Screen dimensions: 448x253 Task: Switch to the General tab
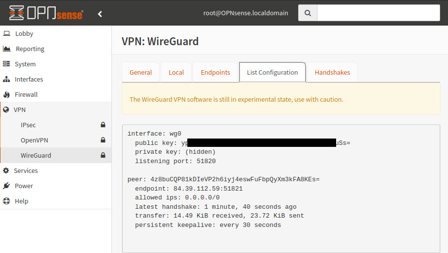[x=140, y=72]
